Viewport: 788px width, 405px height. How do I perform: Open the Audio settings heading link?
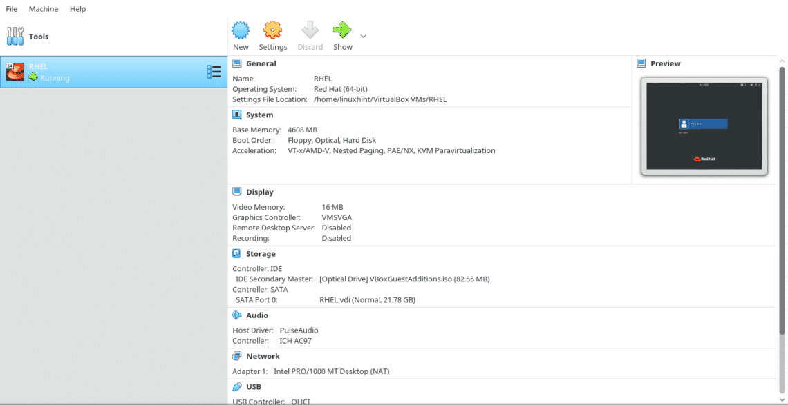pyautogui.click(x=257, y=315)
